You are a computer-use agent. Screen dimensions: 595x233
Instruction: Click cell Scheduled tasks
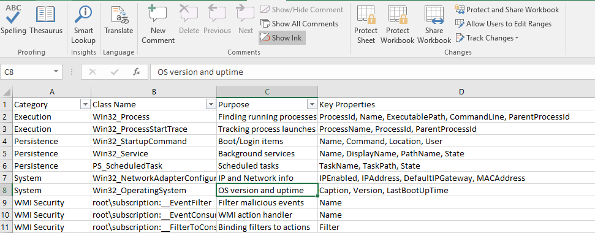tap(267, 166)
